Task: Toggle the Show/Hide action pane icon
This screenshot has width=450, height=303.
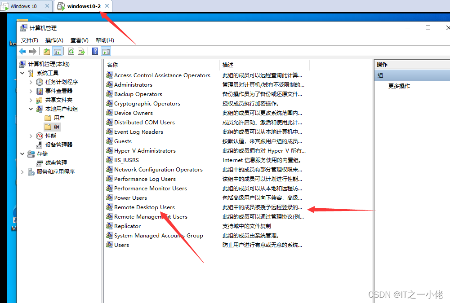Action: (x=106, y=52)
